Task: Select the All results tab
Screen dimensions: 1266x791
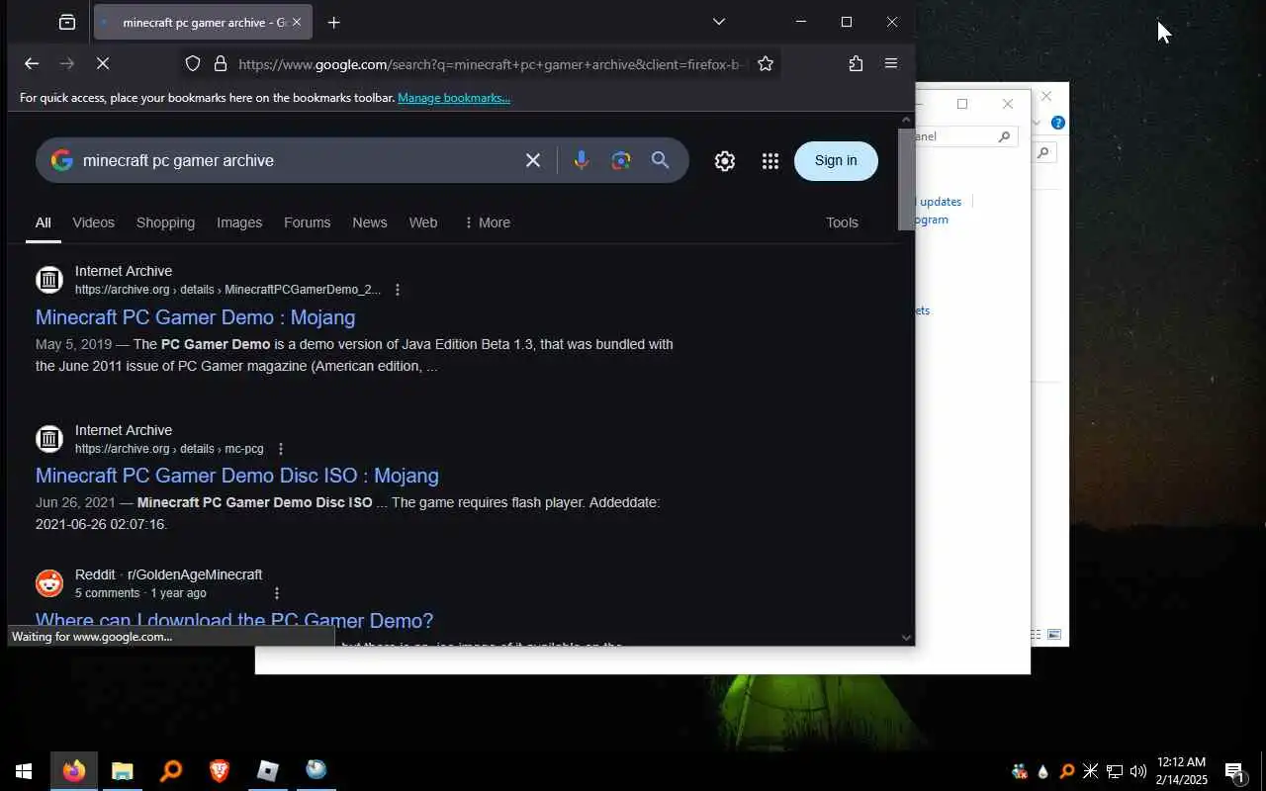Action: pos(44,222)
